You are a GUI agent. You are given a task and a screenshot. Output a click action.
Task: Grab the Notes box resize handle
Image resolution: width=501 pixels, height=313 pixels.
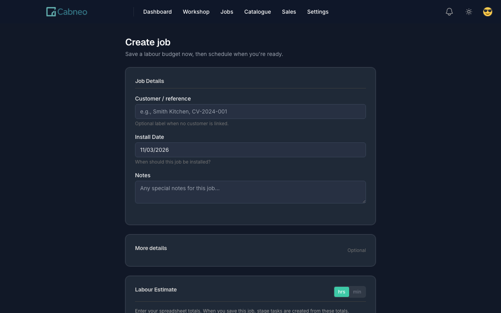[x=364, y=201]
